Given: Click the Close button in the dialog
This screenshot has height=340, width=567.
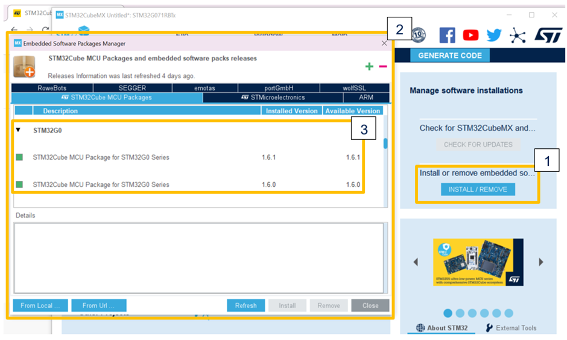Looking at the screenshot, I should tap(370, 305).
